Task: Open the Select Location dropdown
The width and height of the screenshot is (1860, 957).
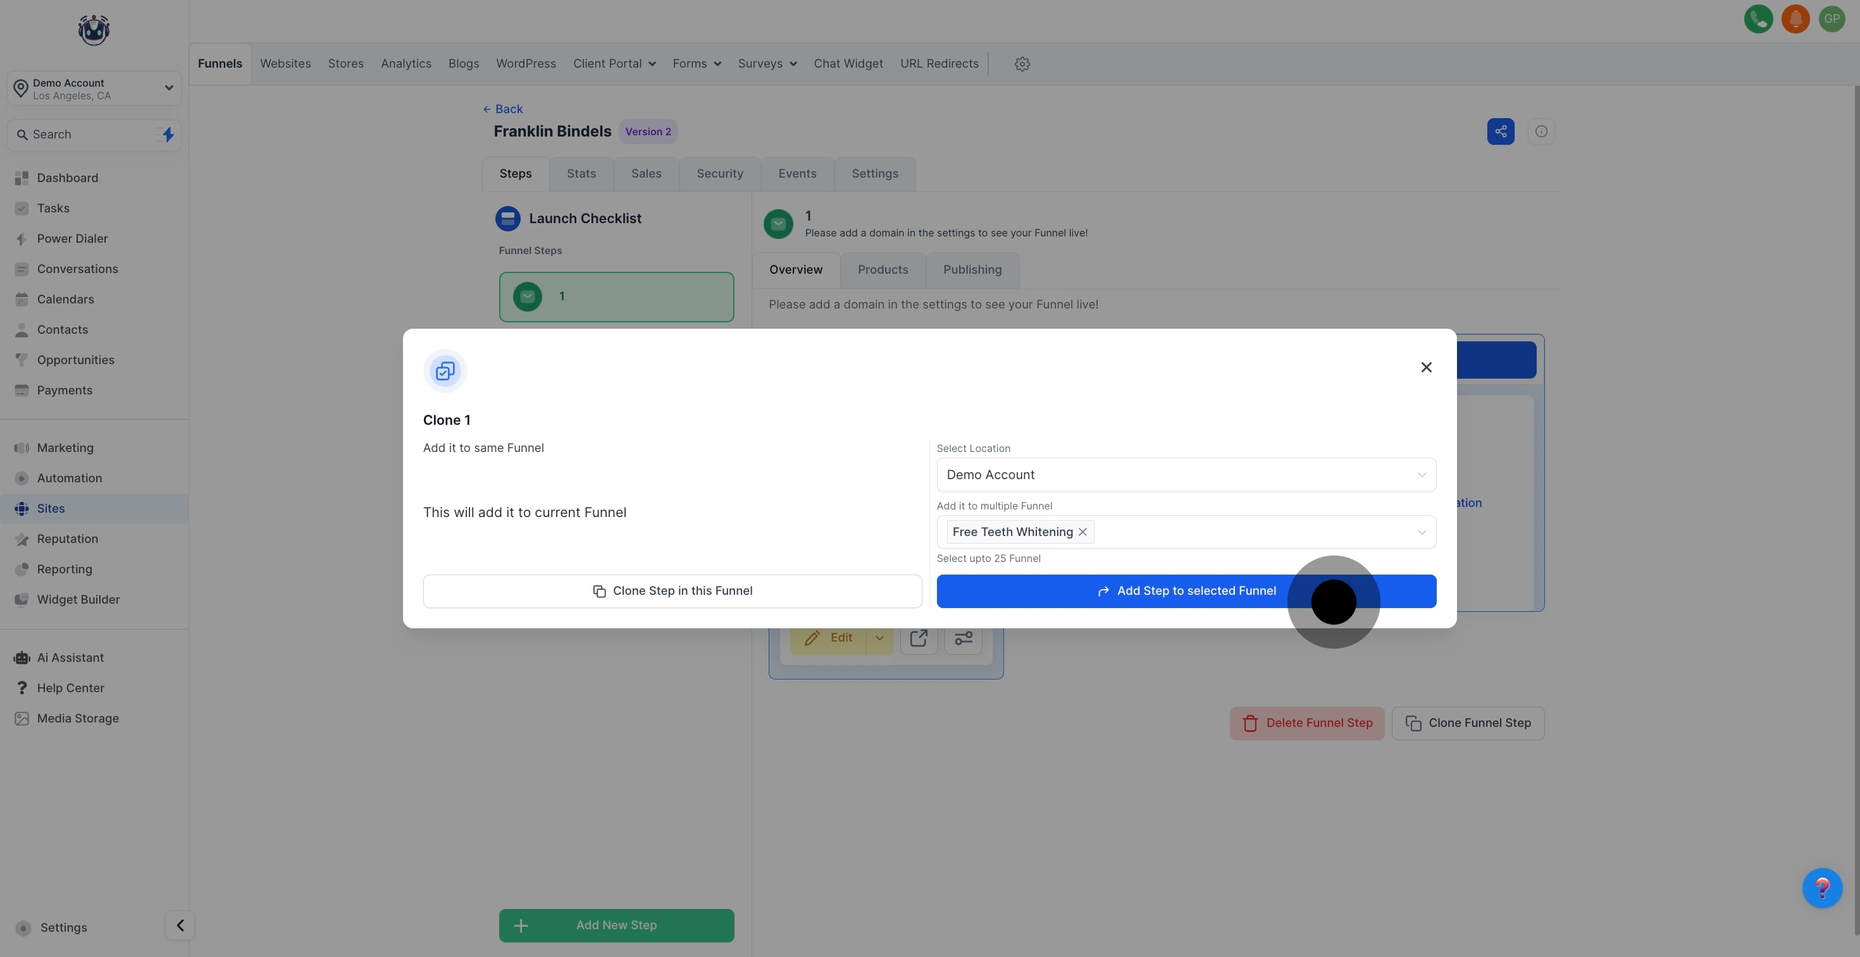Action: pos(1186,475)
